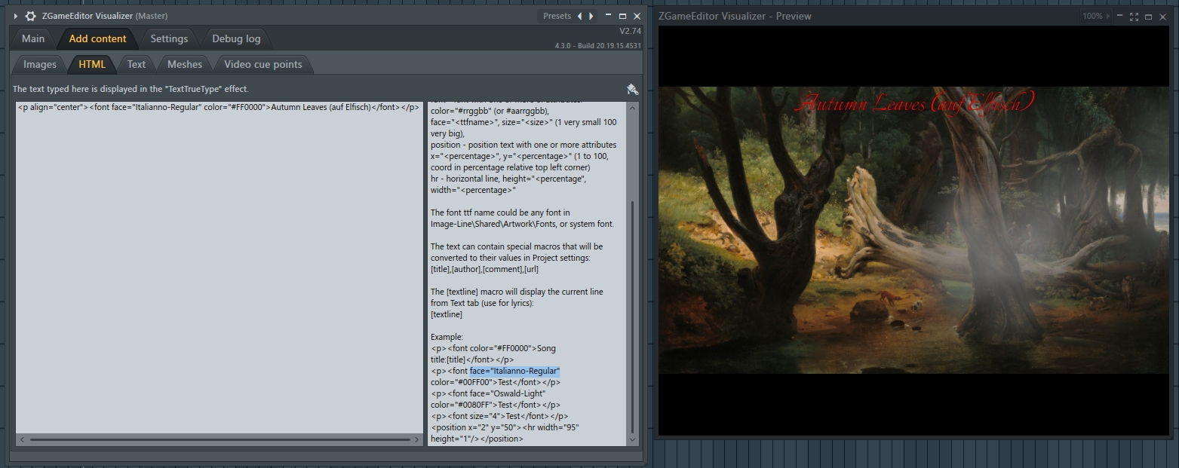Maximize the ZGameEditor Visualizer plugin window
Image resolution: width=1179 pixels, height=468 pixels.
[622, 16]
